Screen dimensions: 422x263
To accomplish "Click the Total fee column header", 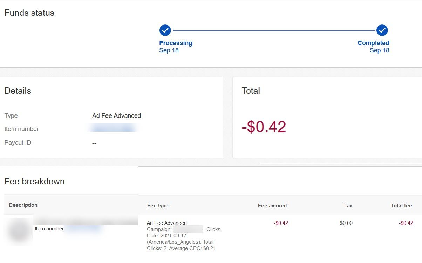I will 401,206.
